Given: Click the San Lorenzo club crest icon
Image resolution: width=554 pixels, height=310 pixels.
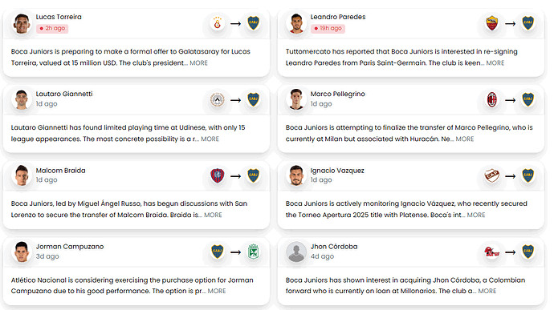Looking at the screenshot, I should [218, 175].
